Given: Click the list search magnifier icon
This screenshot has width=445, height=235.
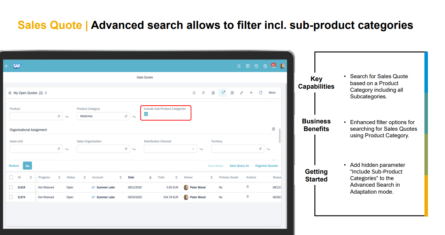Looking at the screenshot, I should 194,93.
